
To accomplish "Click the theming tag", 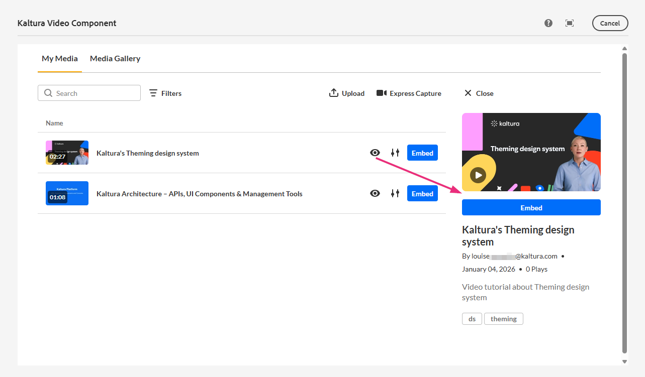I will (x=504, y=319).
